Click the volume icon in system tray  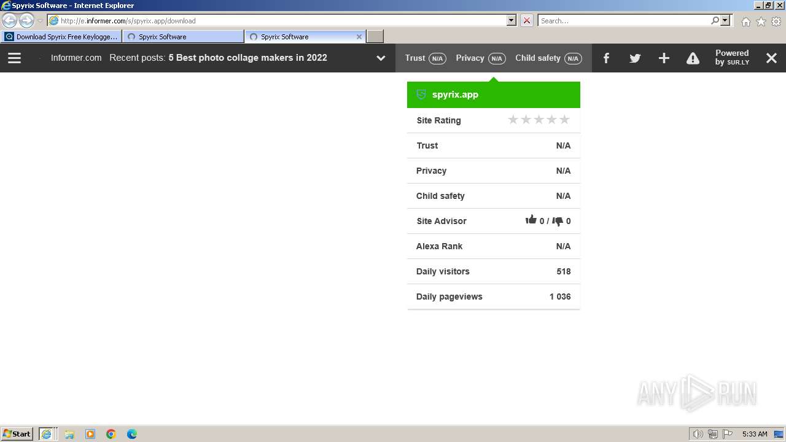(698, 434)
